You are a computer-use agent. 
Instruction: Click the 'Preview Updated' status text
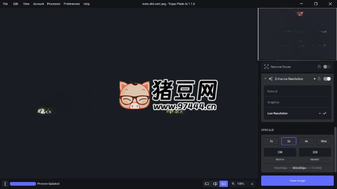pos(48,184)
